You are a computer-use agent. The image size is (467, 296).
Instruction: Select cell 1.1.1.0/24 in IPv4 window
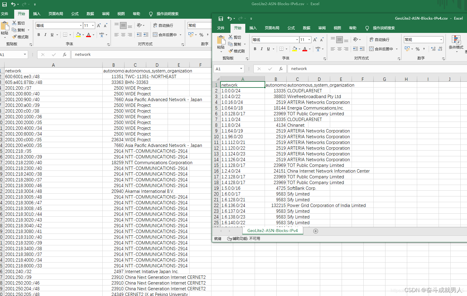tap(243, 119)
